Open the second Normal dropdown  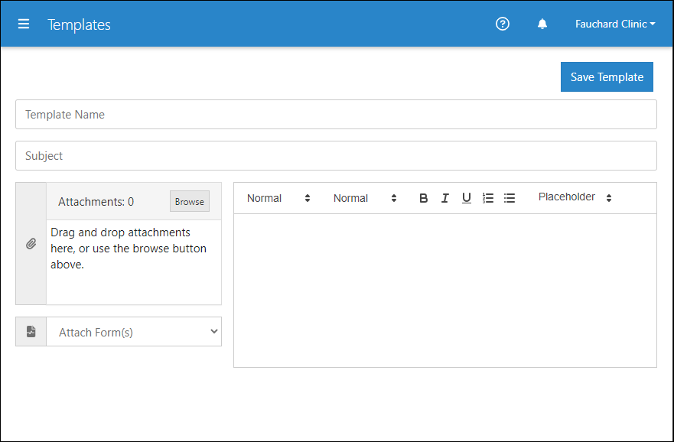click(x=365, y=198)
